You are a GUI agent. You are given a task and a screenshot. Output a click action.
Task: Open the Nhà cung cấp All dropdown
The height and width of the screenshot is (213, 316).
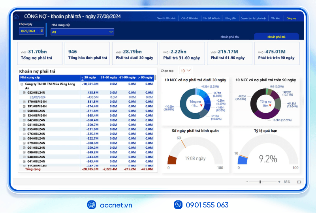tap(83, 32)
